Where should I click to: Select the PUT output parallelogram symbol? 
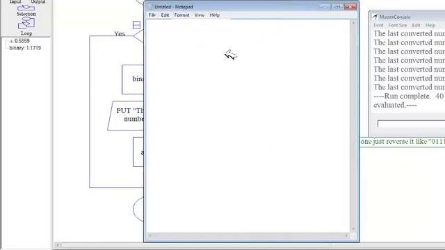click(x=126, y=116)
